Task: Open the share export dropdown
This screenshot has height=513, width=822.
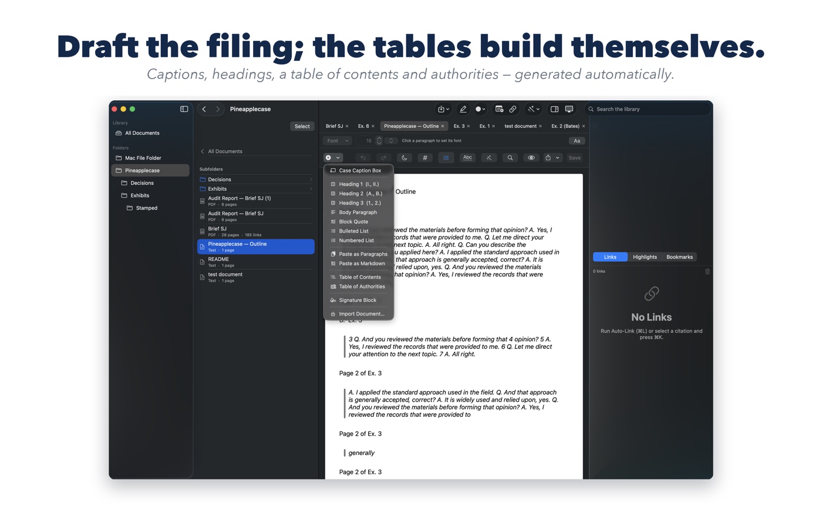Action: 552,158
